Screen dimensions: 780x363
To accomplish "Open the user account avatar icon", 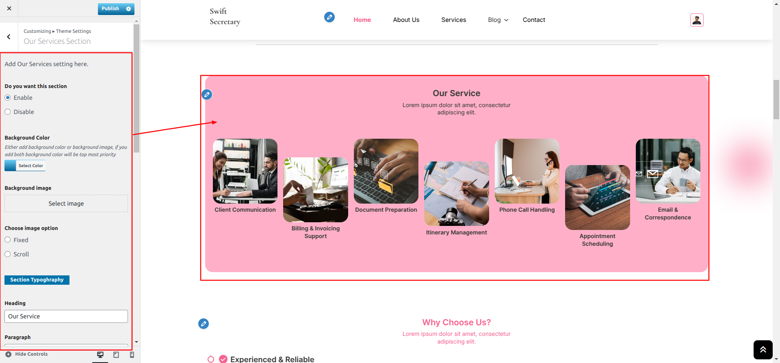I will (x=697, y=20).
